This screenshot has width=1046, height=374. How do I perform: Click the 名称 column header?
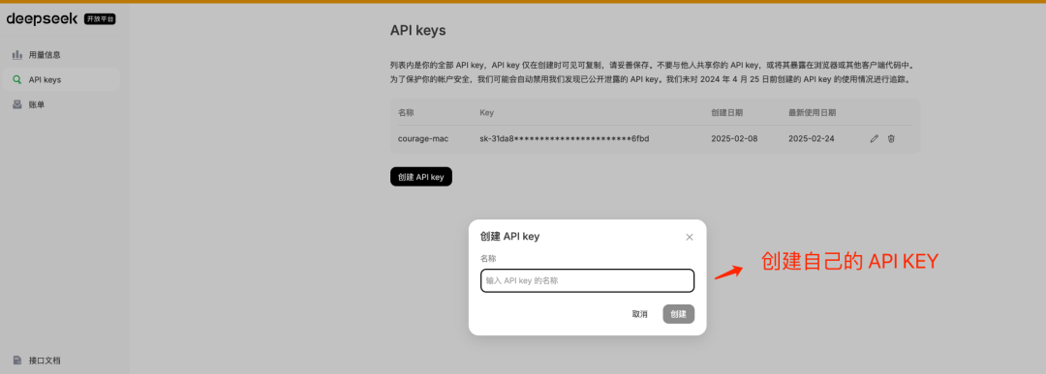click(x=406, y=112)
